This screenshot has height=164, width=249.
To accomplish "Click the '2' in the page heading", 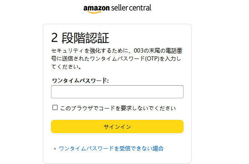I will (54, 38).
